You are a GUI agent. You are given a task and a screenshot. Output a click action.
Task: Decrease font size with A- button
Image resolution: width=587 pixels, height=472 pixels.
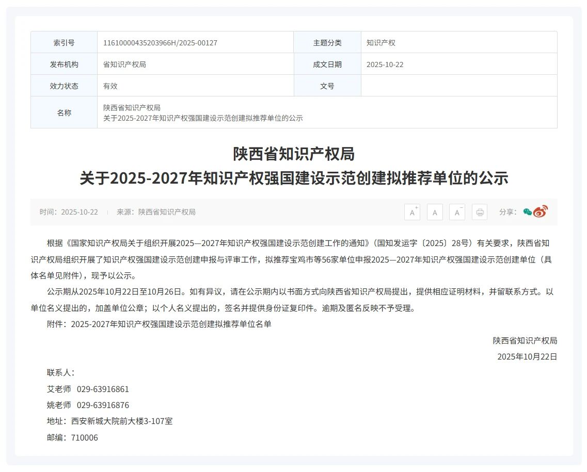tap(457, 212)
